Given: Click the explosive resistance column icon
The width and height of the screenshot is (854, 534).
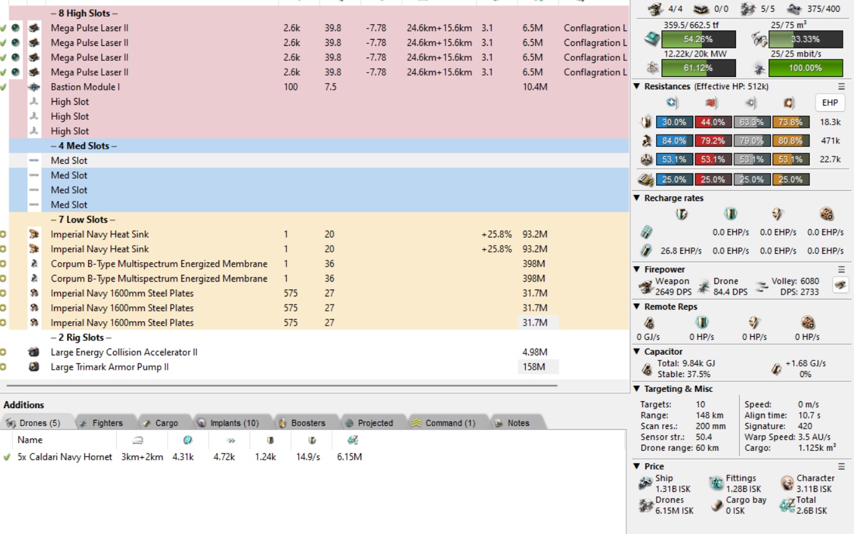Looking at the screenshot, I should pos(789,103).
